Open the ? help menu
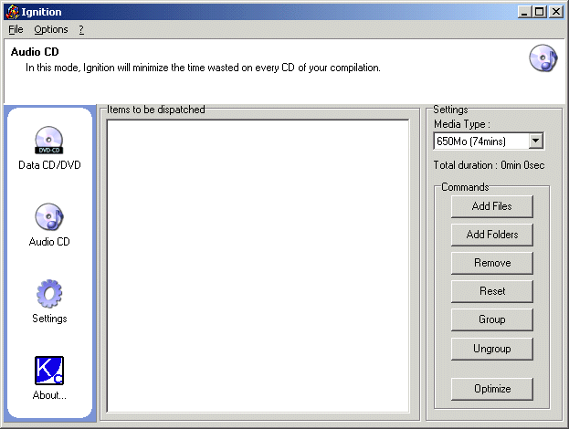 81,29
